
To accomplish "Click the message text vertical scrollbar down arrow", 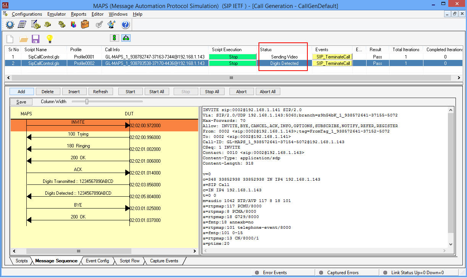I will coord(451,244).
